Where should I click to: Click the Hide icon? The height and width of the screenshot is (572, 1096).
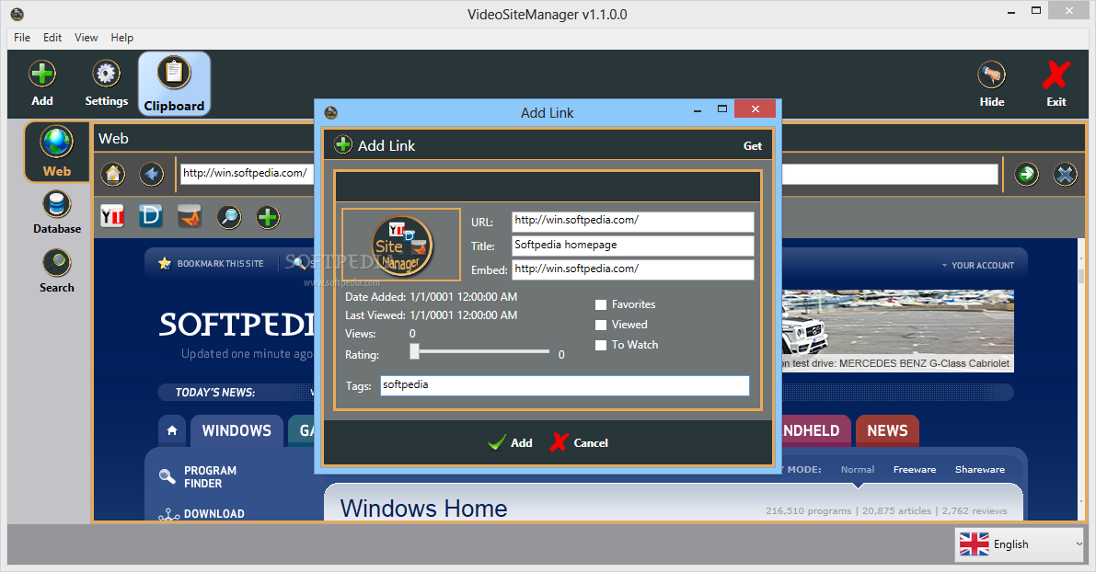[991, 74]
